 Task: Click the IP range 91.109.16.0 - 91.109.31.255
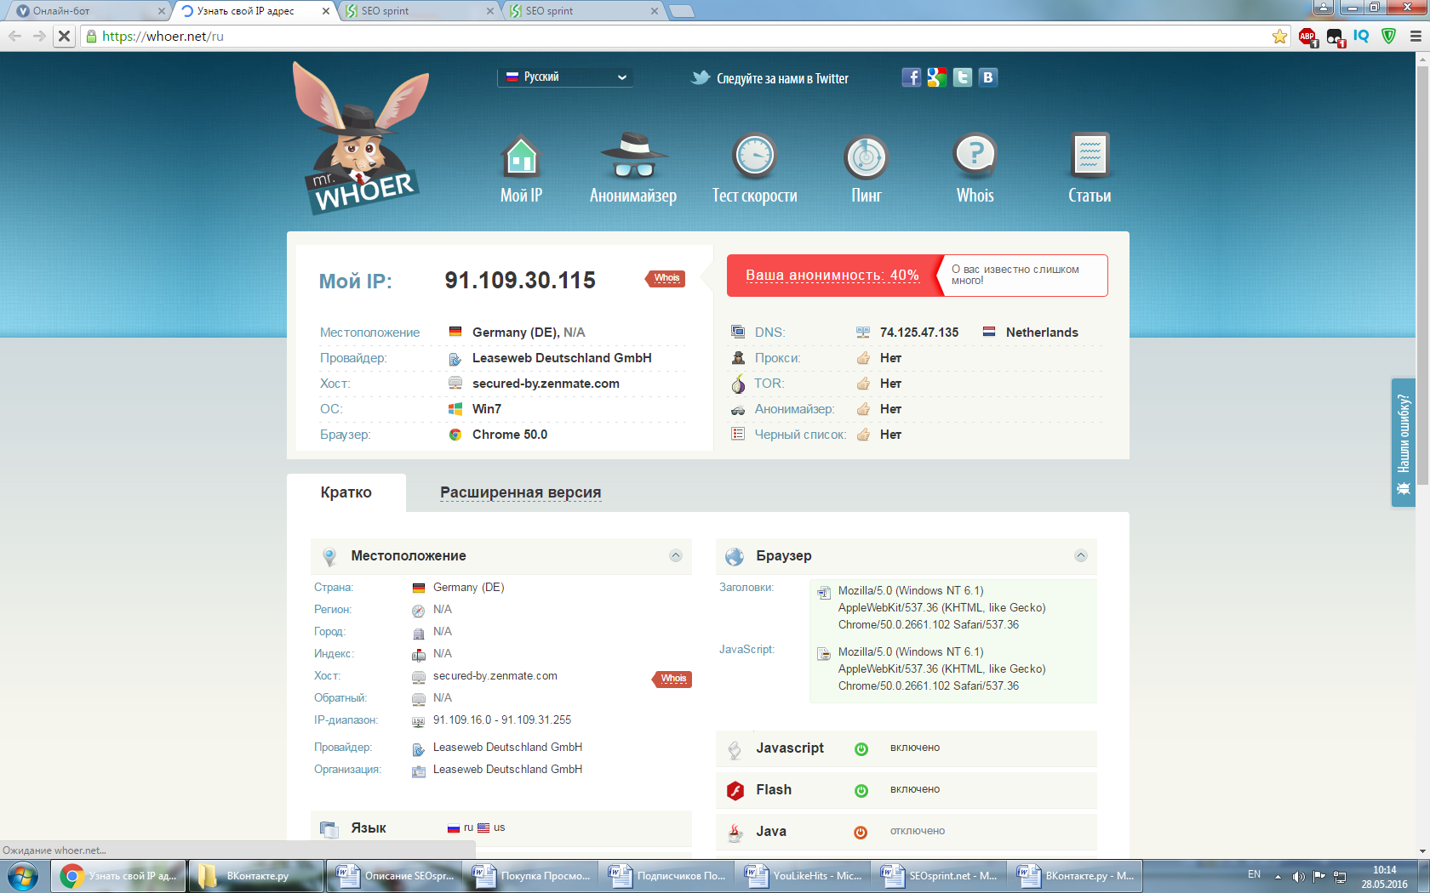tap(502, 720)
